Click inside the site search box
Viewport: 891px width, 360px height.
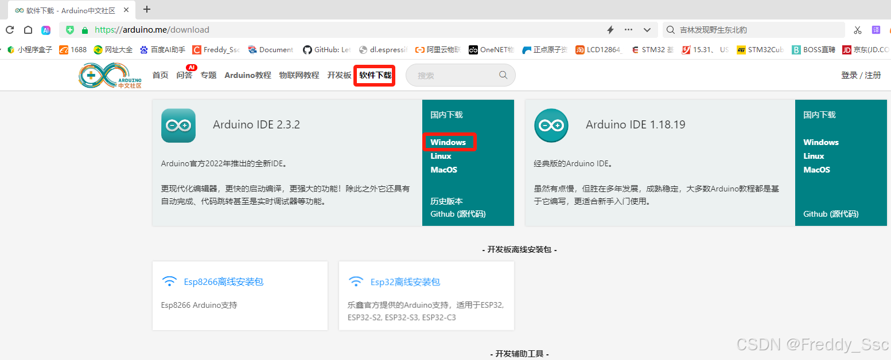click(x=456, y=75)
